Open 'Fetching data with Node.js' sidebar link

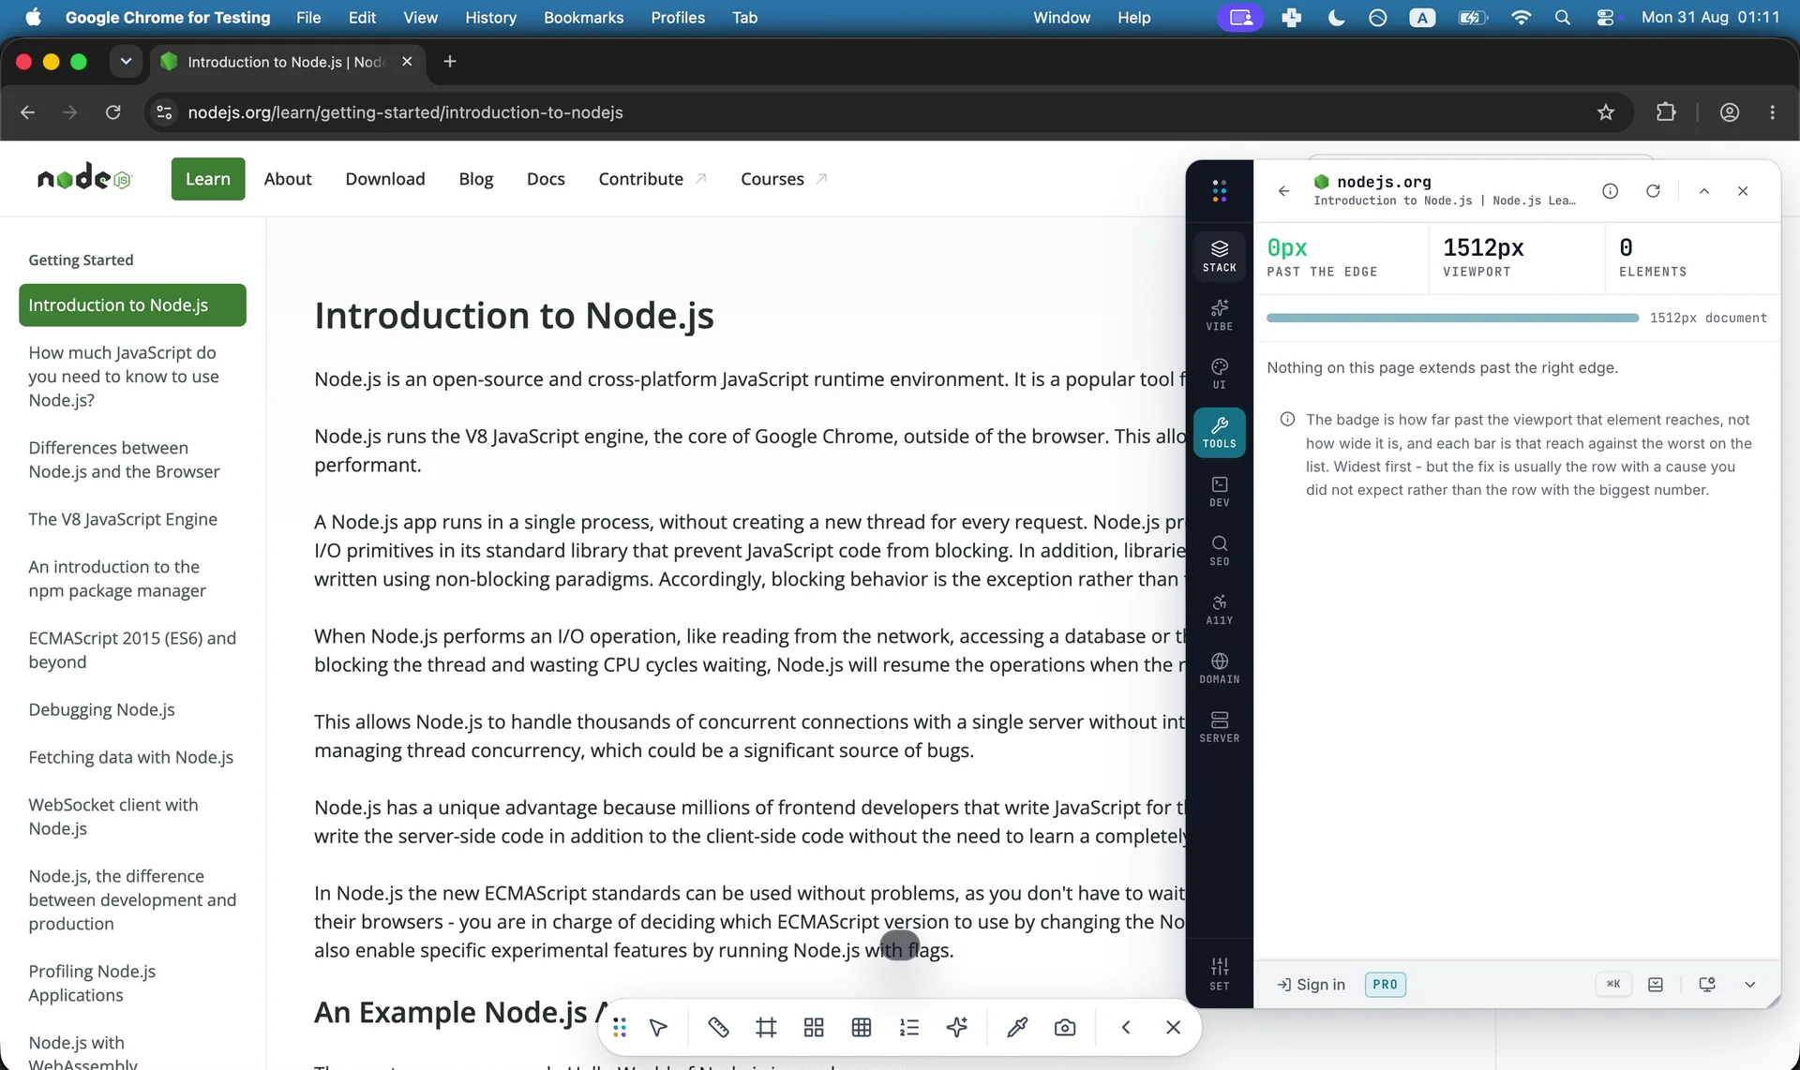click(131, 757)
